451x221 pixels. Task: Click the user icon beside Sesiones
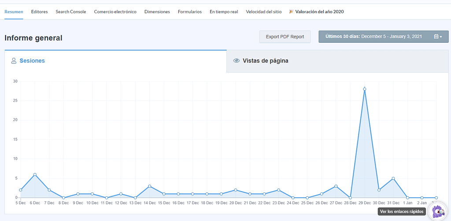(x=14, y=61)
